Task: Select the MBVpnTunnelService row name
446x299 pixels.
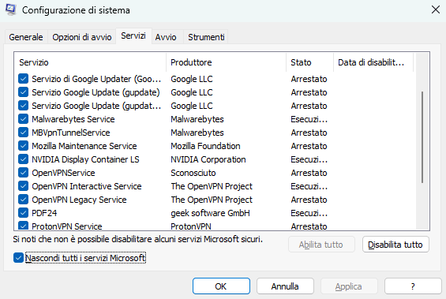Action: (x=71, y=133)
